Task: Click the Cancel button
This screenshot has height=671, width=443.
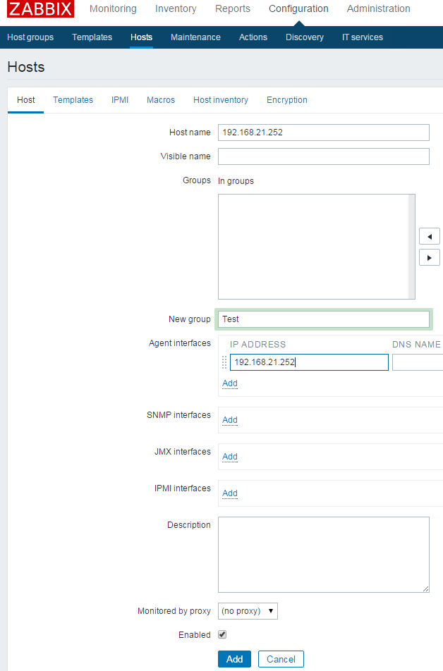Action: (x=281, y=659)
